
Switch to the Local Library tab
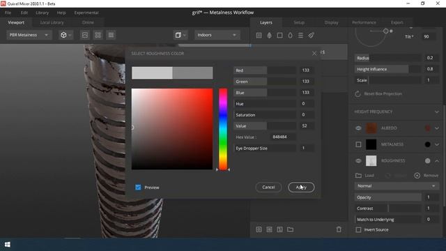(52, 22)
